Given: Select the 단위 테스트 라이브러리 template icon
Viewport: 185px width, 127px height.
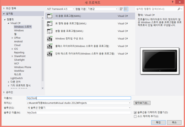Looking at the screenshot, I should [x=50, y=54].
